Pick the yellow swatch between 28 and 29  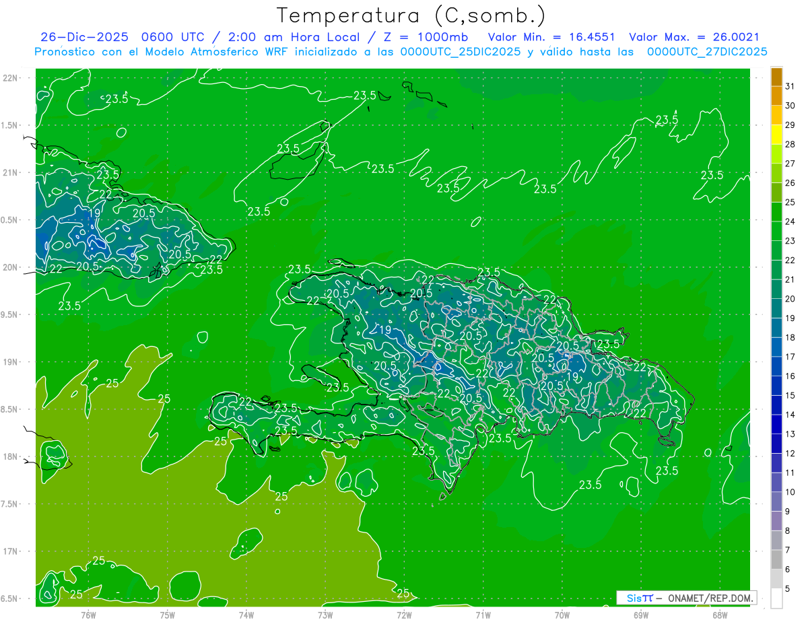click(x=776, y=135)
